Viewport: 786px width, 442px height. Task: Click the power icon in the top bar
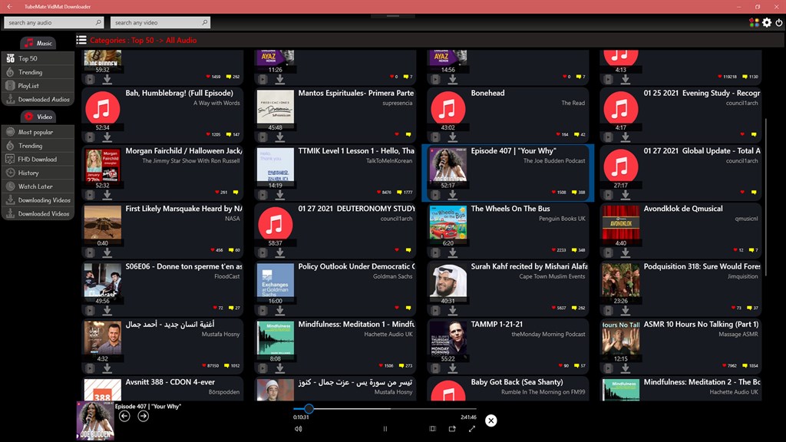coord(779,23)
